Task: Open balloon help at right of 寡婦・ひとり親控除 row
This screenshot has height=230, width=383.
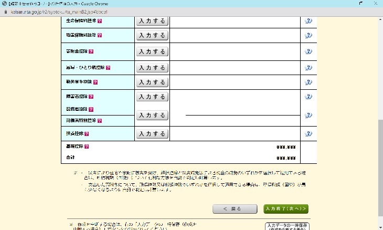Action: [x=308, y=67]
